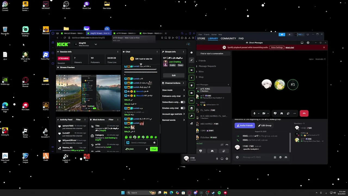Open Channel Actions panel options menu
Image resolution: width=348 pixels, height=196 pixels.
click(x=183, y=83)
